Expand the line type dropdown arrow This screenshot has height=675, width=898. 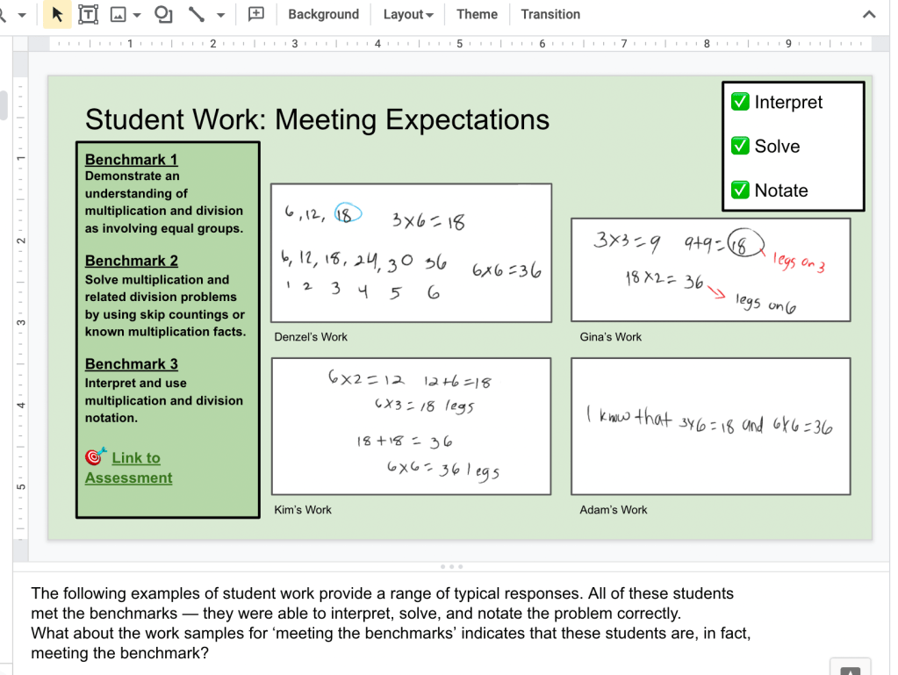click(x=220, y=15)
